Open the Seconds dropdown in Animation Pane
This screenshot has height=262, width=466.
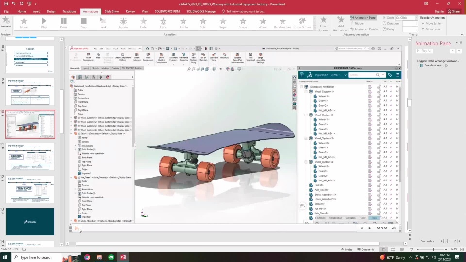pos(428,241)
